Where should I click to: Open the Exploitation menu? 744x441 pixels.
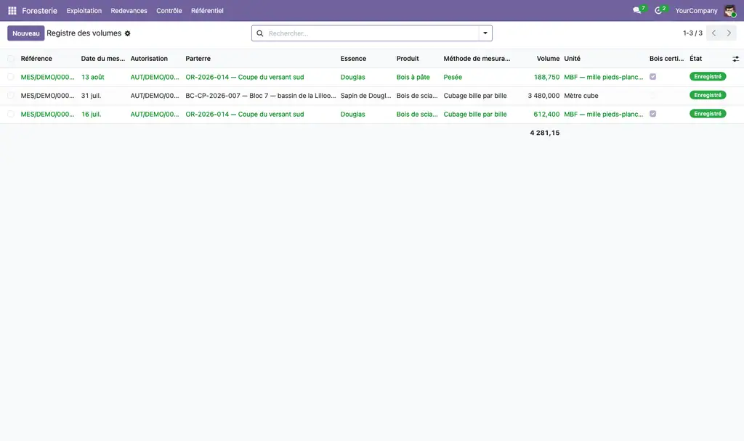84,10
